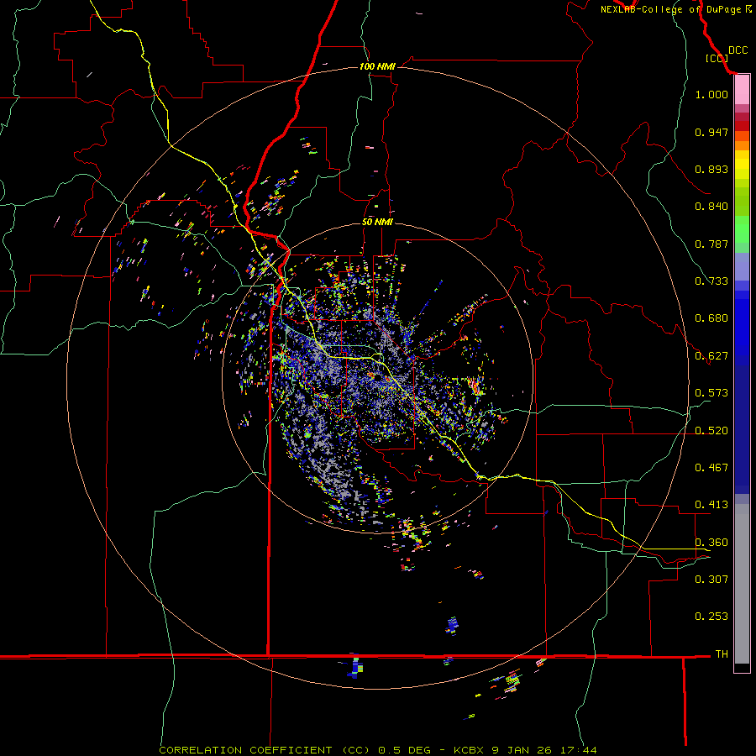Click the DCC label above color scale

(738, 50)
